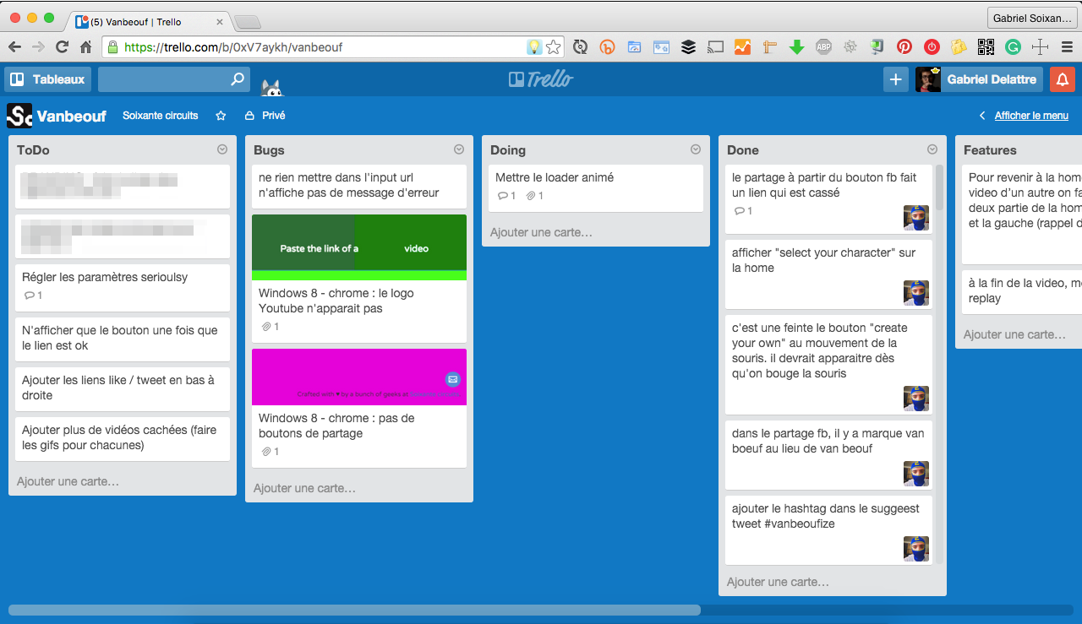Screen dimensions: 1082x624
Task: Open card 'c'est une feinte le bouton'
Action: (x=828, y=365)
